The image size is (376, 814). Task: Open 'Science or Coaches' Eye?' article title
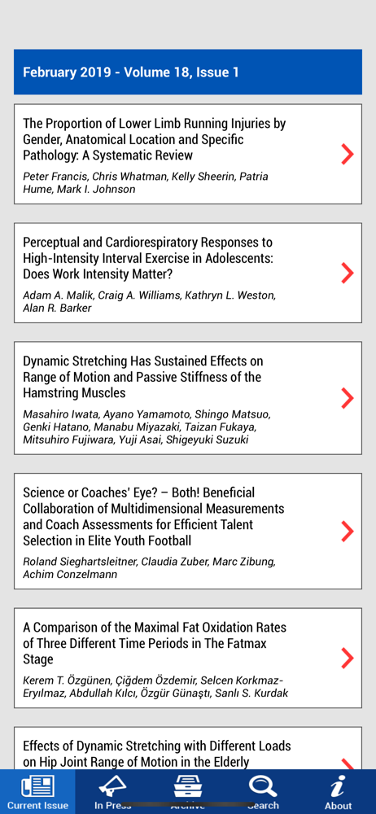153,517
